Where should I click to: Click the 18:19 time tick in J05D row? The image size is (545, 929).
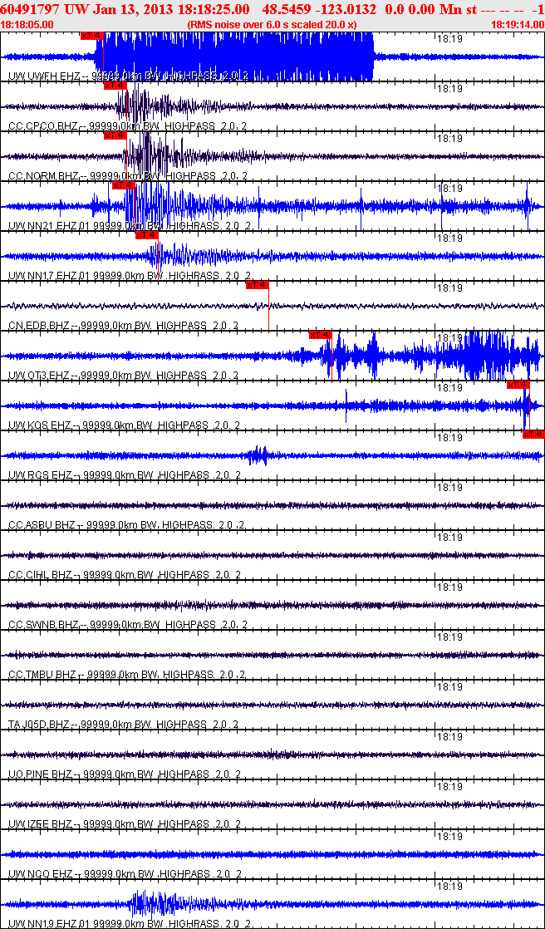(449, 687)
